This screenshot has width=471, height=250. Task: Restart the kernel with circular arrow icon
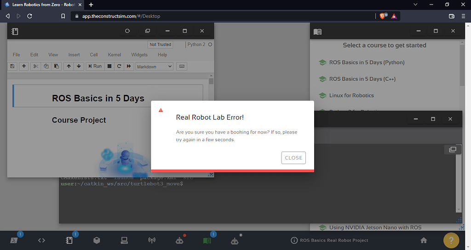click(119, 66)
